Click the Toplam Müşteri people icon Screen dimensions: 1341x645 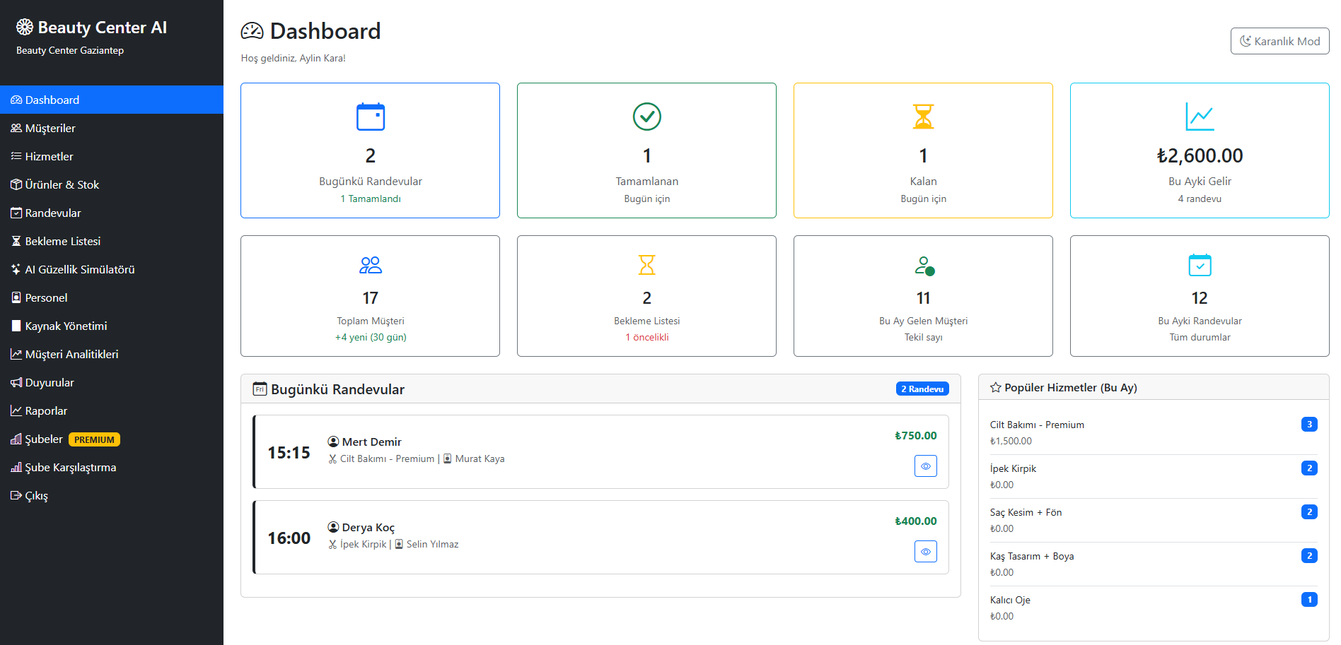point(370,265)
